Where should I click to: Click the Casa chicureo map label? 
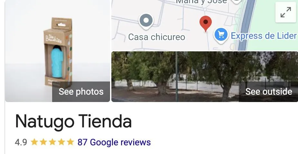click(x=157, y=37)
